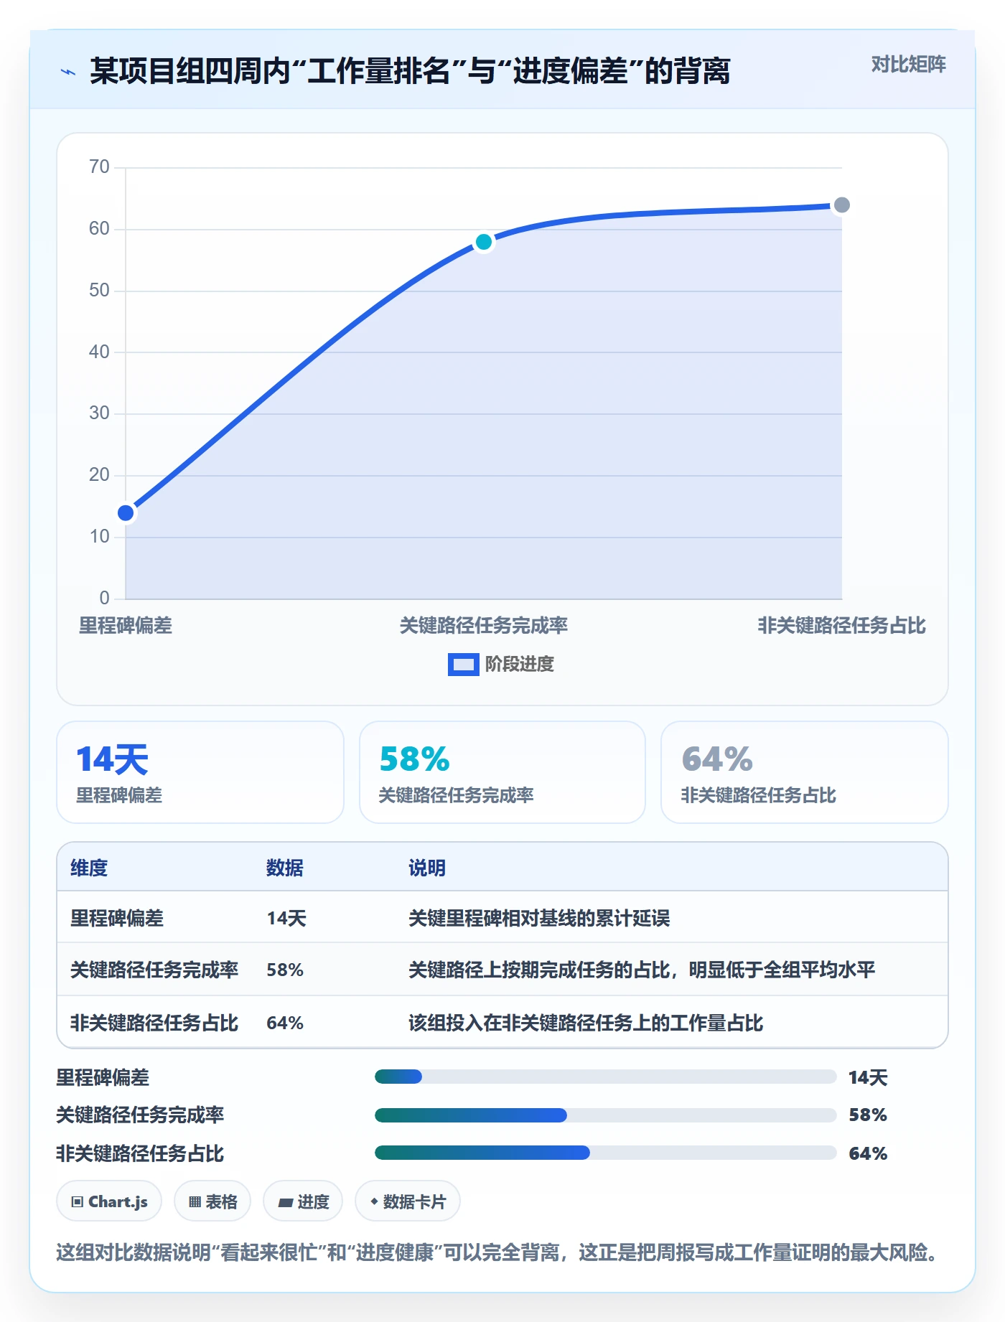Click the x-axis label 里程碑偏差

126,626
